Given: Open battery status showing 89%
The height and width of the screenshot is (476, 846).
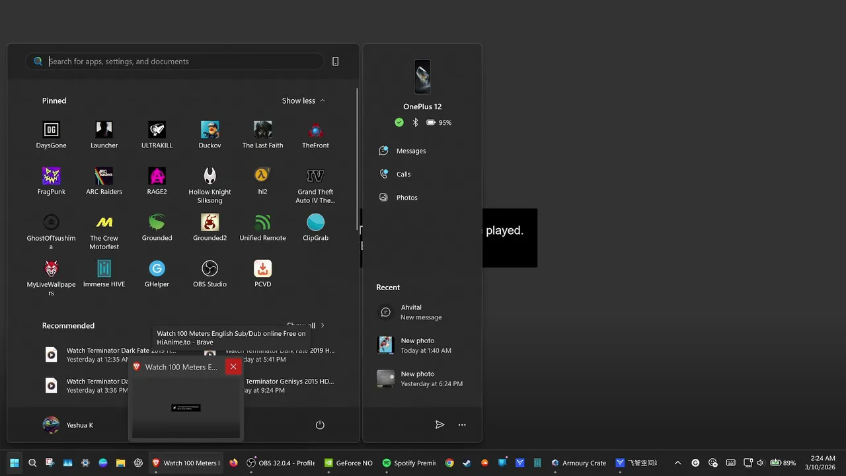Looking at the screenshot, I should 783,463.
